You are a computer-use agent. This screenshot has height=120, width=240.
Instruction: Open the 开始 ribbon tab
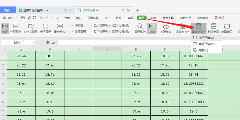67,18
